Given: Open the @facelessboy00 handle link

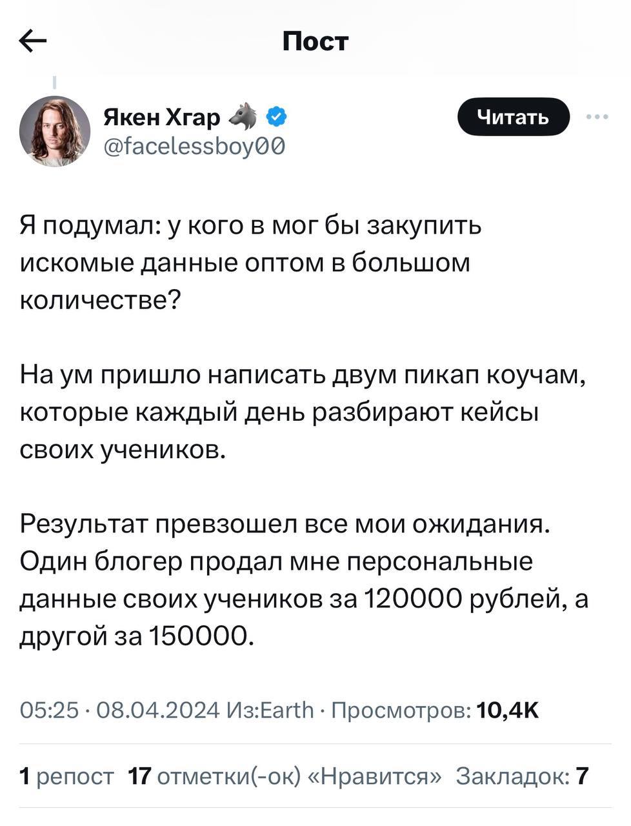Looking at the screenshot, I should [x=194, y=147].
